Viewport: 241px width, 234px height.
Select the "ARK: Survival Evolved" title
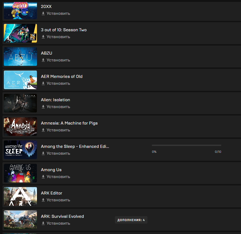[62, 216]
